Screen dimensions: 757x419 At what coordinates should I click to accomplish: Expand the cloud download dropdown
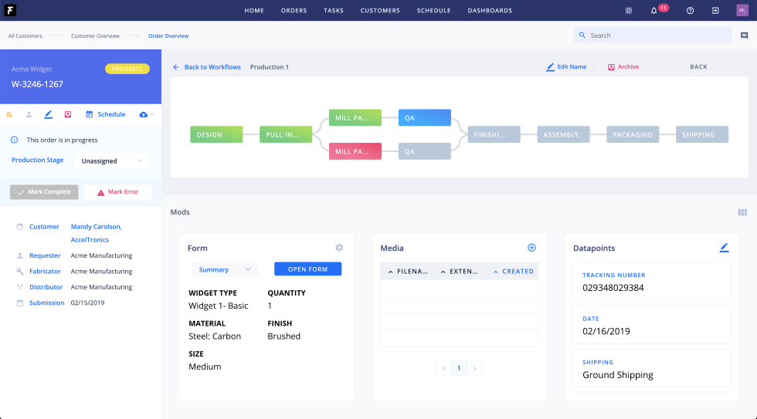point(146,114)
